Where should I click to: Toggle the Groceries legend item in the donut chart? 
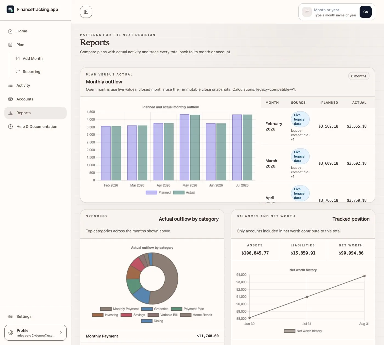155,309
